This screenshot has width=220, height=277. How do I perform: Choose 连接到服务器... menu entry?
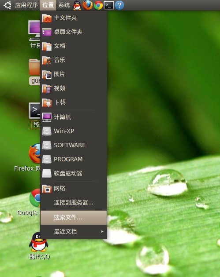coord(74,202)
